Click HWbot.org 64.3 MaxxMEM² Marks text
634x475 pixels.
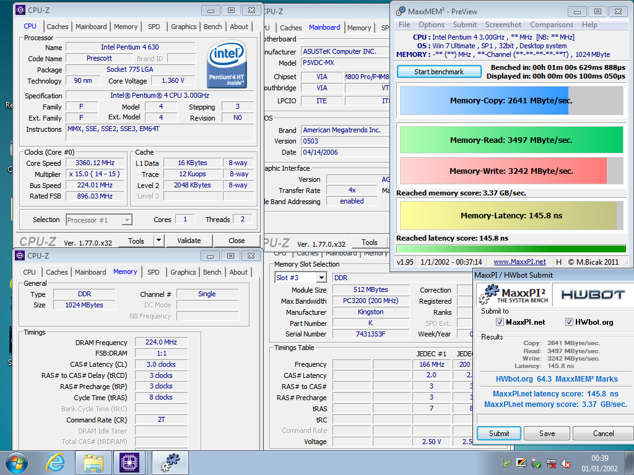pos(557,379)
